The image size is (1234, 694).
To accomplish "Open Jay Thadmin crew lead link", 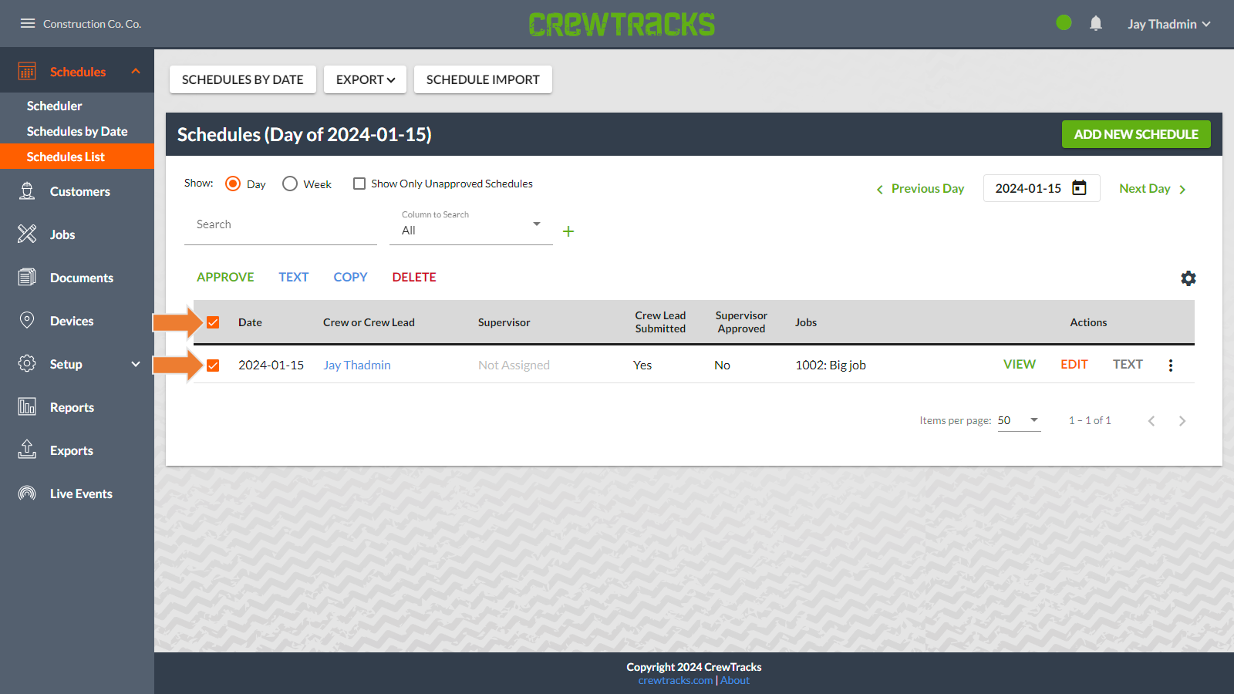I will 357,366.
